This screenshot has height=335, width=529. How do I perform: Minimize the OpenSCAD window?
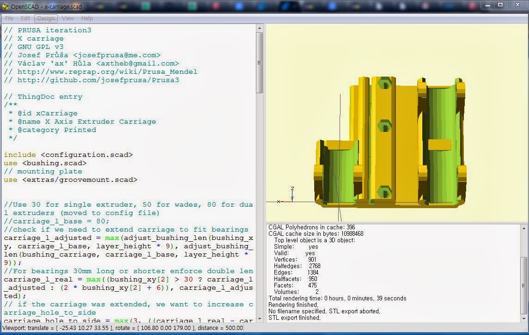(487, 5)
